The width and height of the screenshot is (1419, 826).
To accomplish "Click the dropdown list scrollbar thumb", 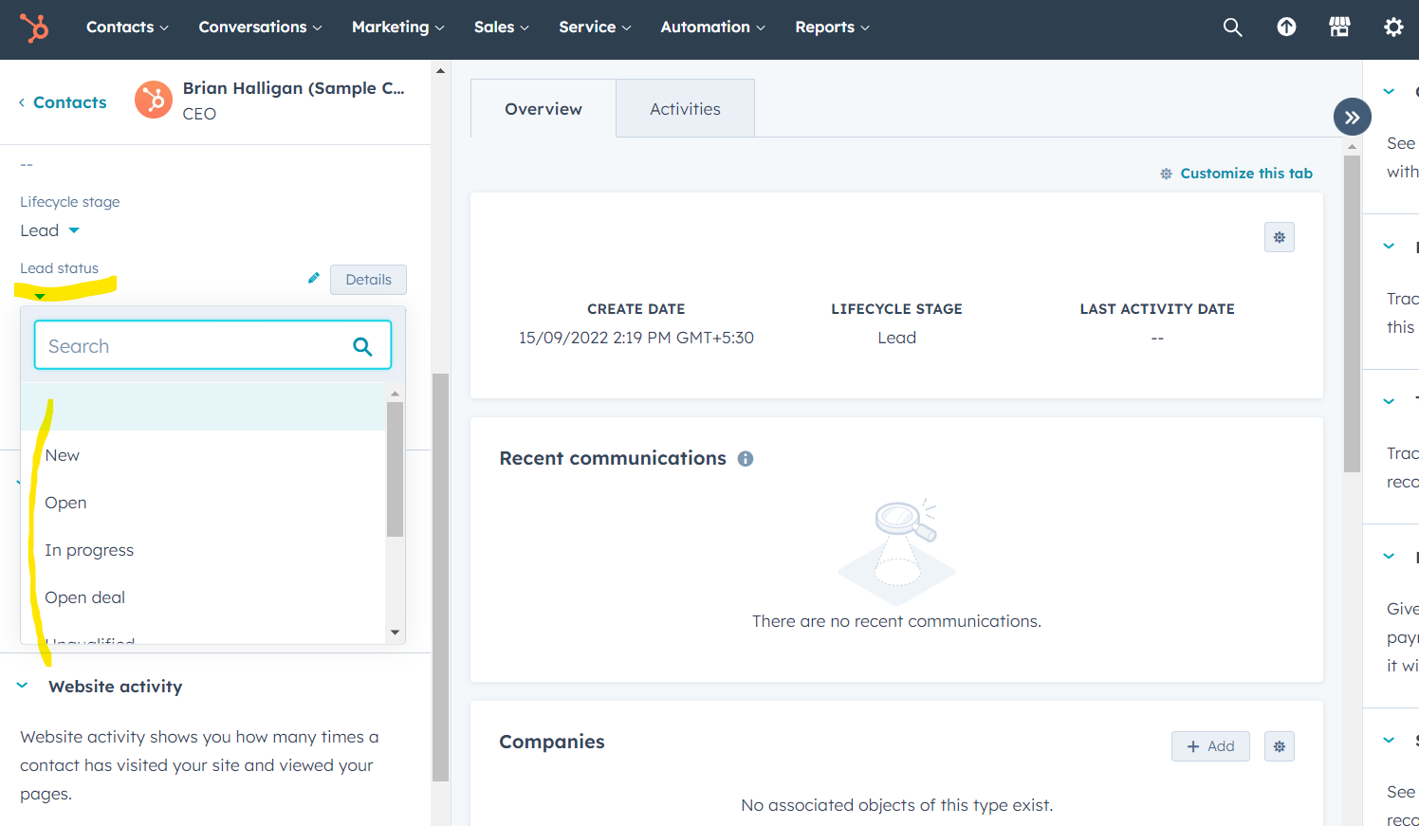I will [x=395, y=469].
